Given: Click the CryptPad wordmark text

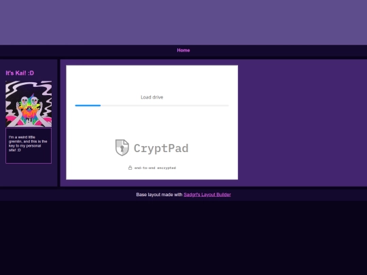Looking at the screenshot, I should point(161,148).
